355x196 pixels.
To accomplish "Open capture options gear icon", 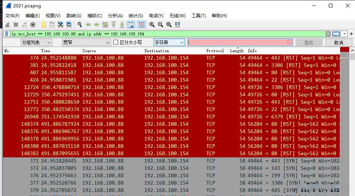I will tap(33, 25).
